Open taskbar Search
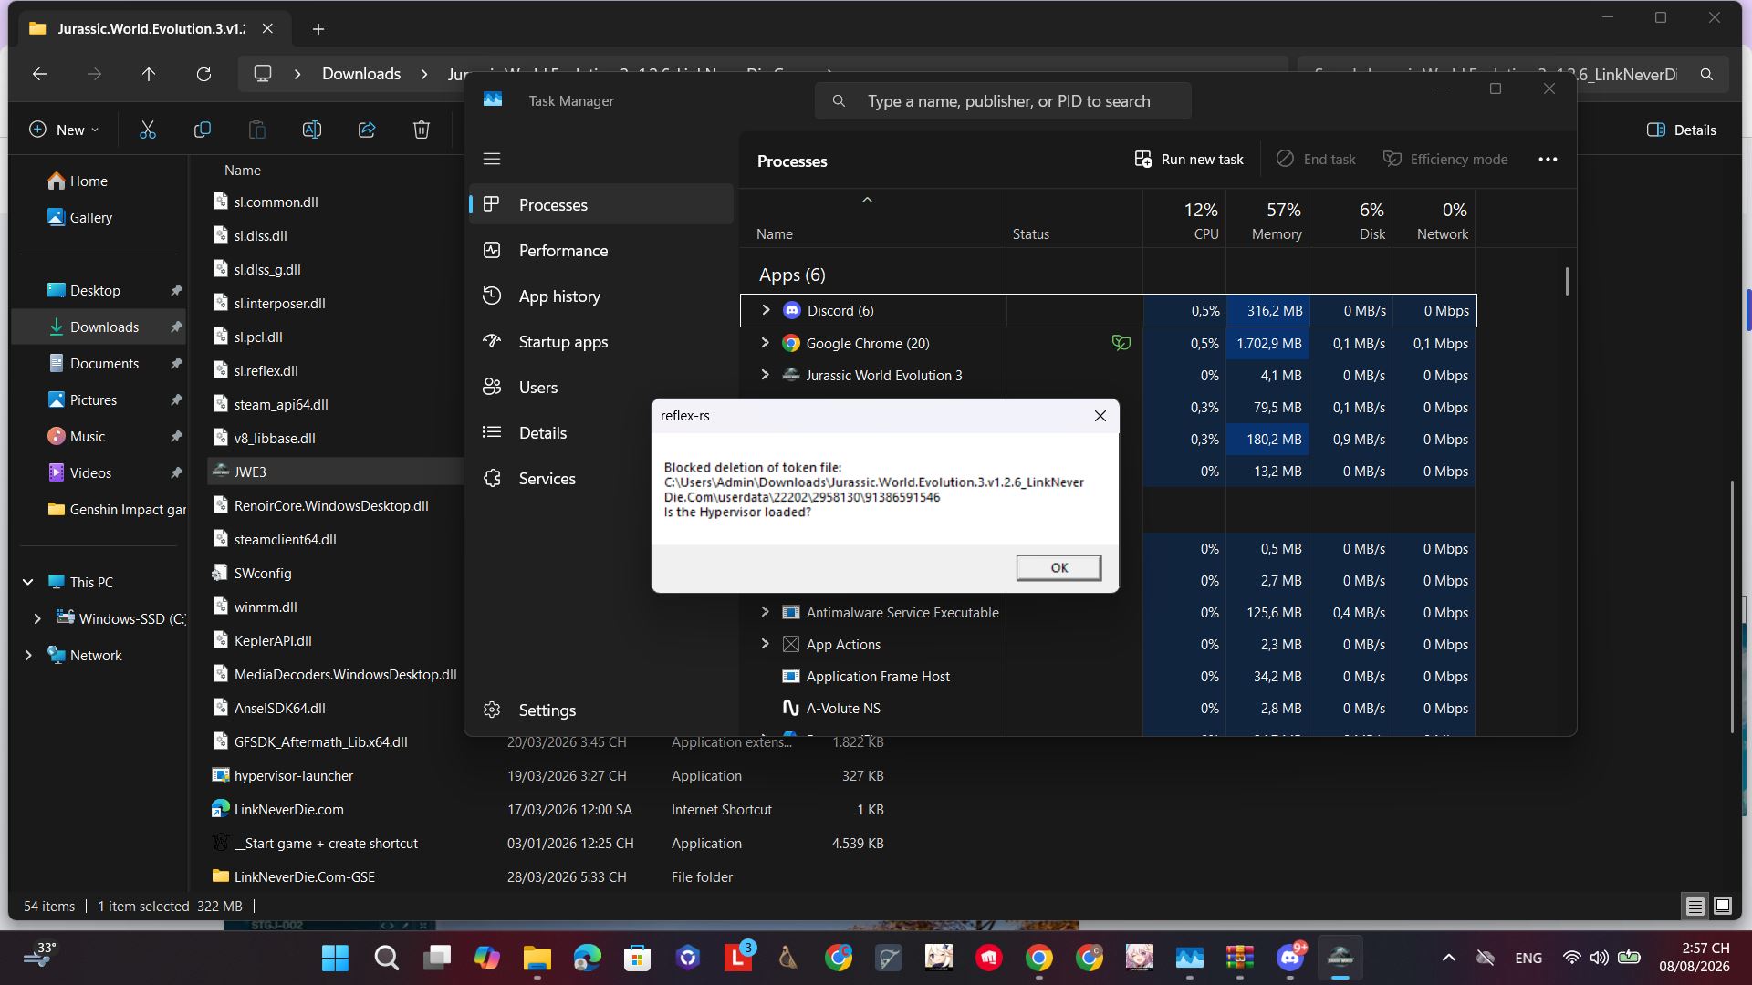Screen dimensions: 1752x985 387,958
